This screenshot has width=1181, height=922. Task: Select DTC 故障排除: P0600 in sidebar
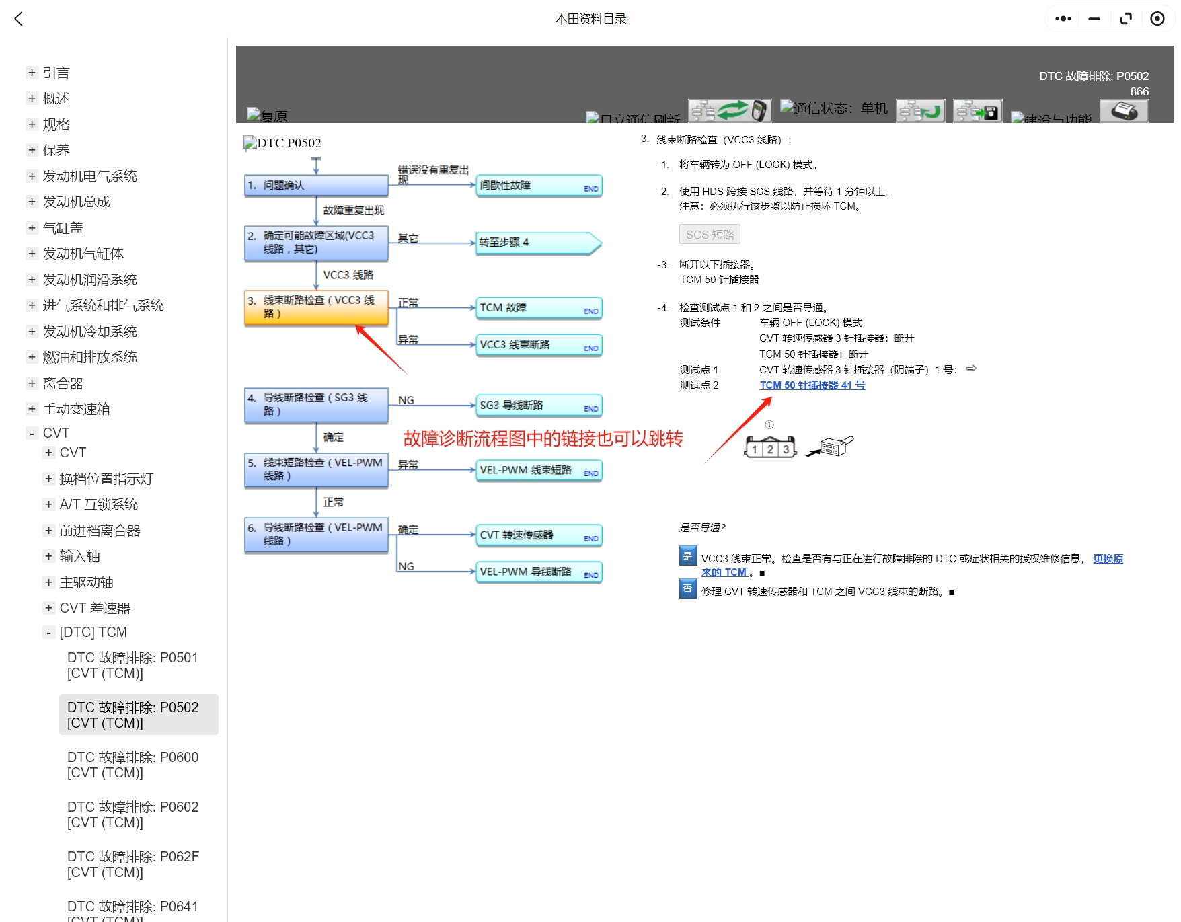point(132,765)
